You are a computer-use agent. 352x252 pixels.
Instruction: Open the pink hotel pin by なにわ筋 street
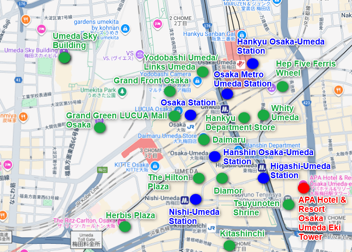pos(8,165)
